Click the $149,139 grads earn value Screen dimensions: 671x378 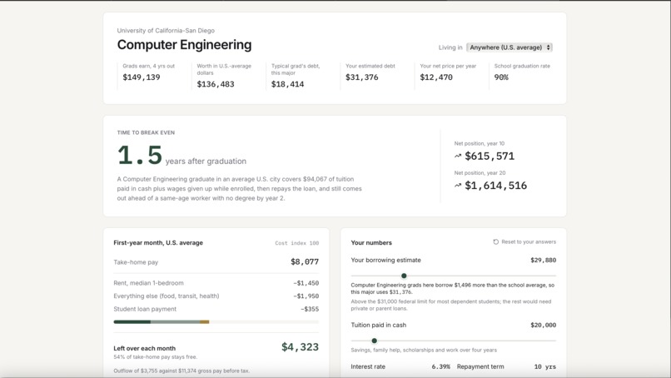[142, 77]
